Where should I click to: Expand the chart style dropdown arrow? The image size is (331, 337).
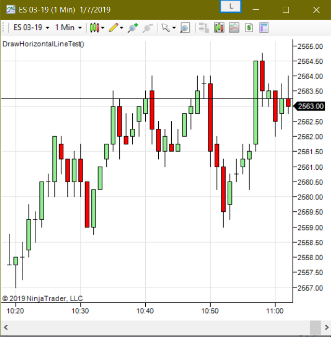click(103, 28)
